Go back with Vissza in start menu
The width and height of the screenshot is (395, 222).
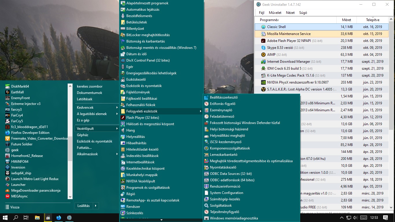click(12, 207)
